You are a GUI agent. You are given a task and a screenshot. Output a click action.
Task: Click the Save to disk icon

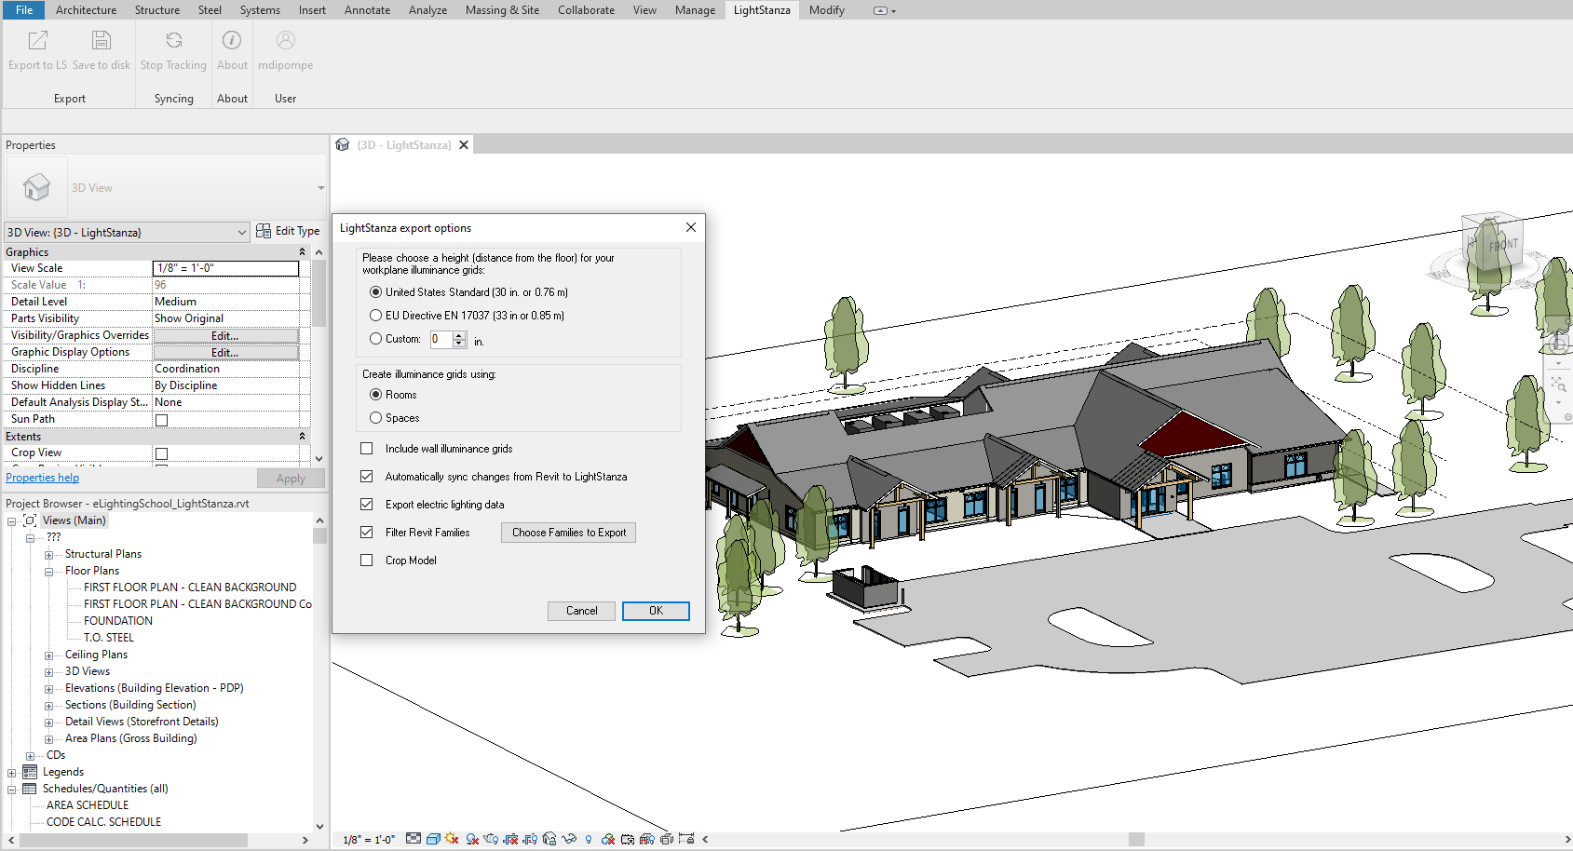coord(101,41)
